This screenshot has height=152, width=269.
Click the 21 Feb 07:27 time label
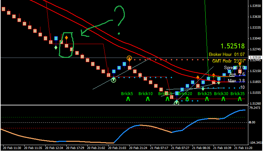tap(180, 148)
